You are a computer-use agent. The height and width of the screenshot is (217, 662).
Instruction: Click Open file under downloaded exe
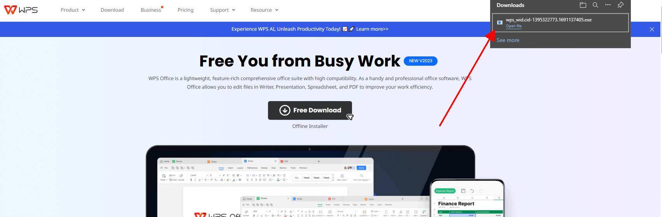(x=514, y=26)
